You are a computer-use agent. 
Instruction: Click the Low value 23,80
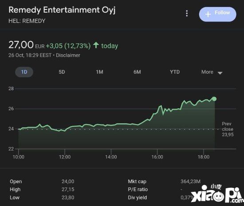68,198
